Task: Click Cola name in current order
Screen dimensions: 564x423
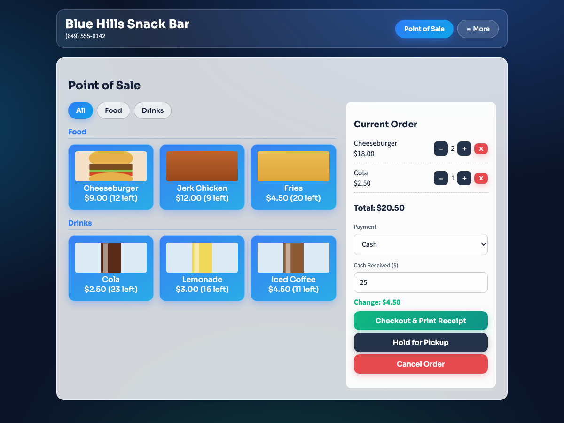Action: tap(361, 173)
